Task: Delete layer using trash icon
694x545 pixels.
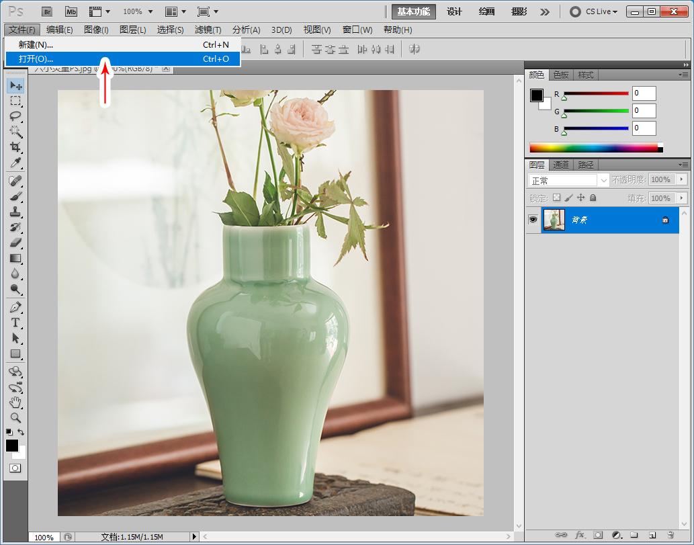Action: click(671, 535)
